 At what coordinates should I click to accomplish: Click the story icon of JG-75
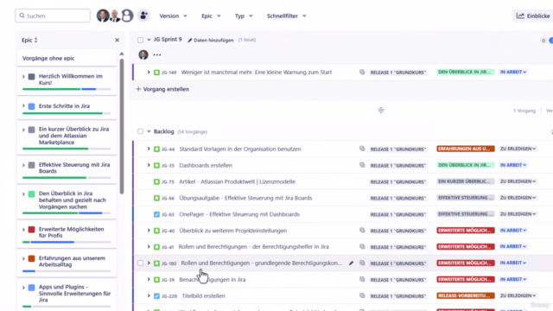(156, 182)
